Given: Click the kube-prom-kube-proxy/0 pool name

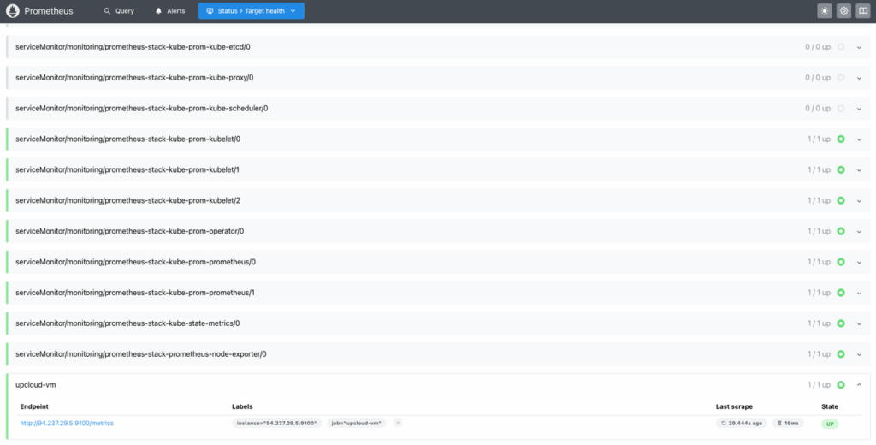Looking at the screenshot, I should point(134,78).
